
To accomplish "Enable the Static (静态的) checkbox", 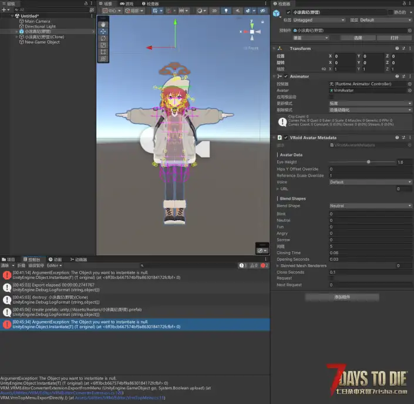I will (390, 12).
